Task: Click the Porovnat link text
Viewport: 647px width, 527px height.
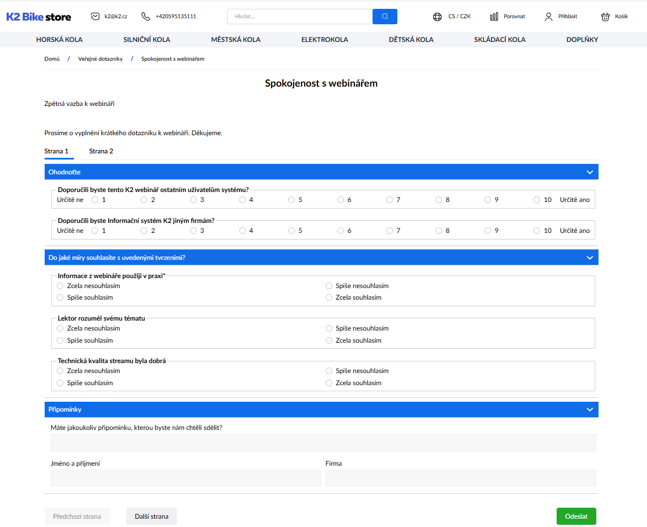Action: [x=515, y=17]
